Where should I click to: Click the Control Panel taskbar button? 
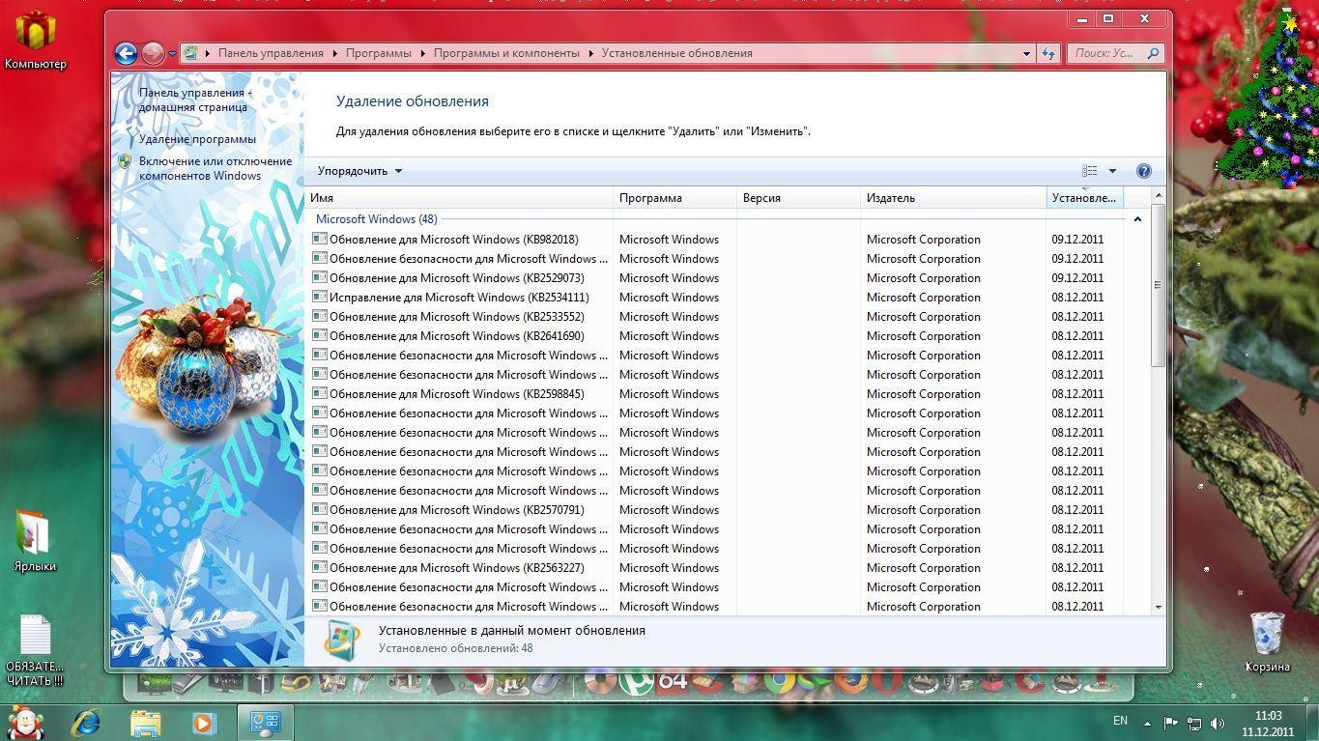click(x=265, y=722)
